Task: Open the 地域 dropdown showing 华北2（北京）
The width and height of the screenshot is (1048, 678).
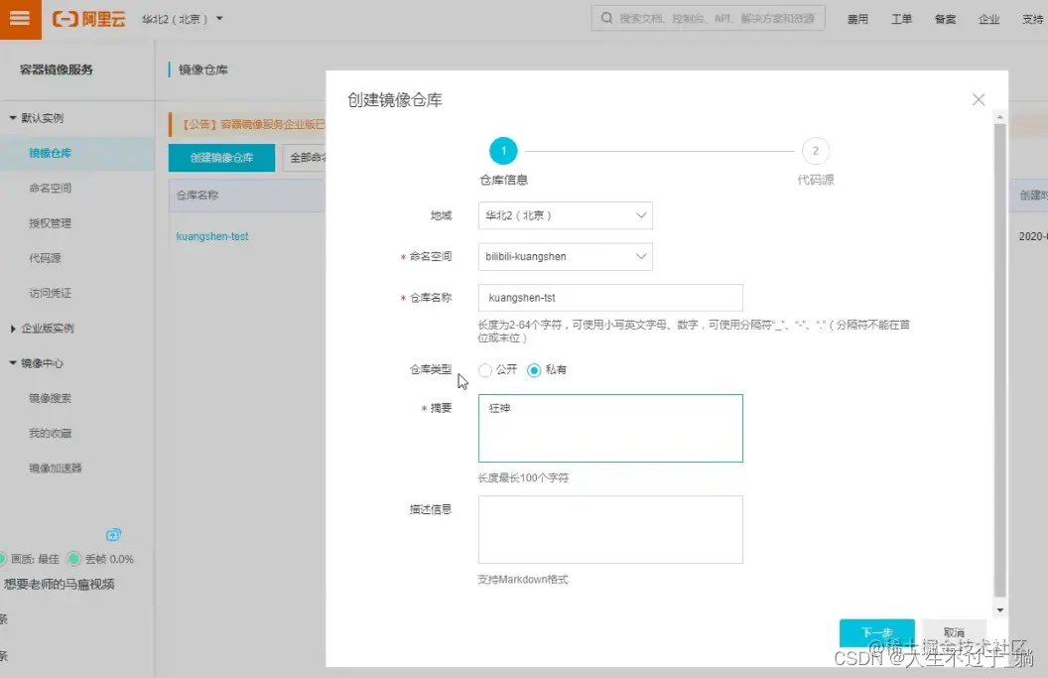Action: 565,214
